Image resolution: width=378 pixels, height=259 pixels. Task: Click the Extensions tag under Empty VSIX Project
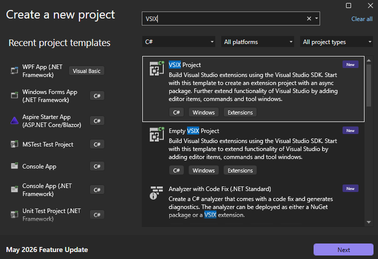pos(240,170)
